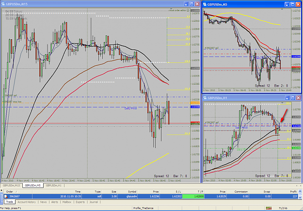Click the green take profit cell 1.62000
This screenshot has width=303, height=211.
[193, 196]
